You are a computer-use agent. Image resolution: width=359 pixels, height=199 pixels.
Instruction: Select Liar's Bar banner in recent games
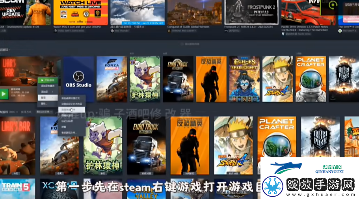tap(30, 71)
